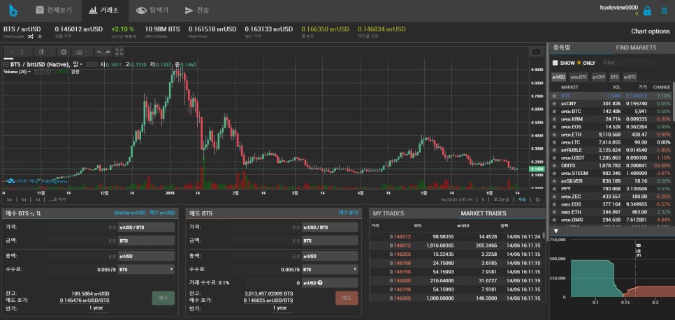Click the undo arrow in chart toolbar
Image resolution: width=675 pixels, height=320 pixels.
point(99,52)
